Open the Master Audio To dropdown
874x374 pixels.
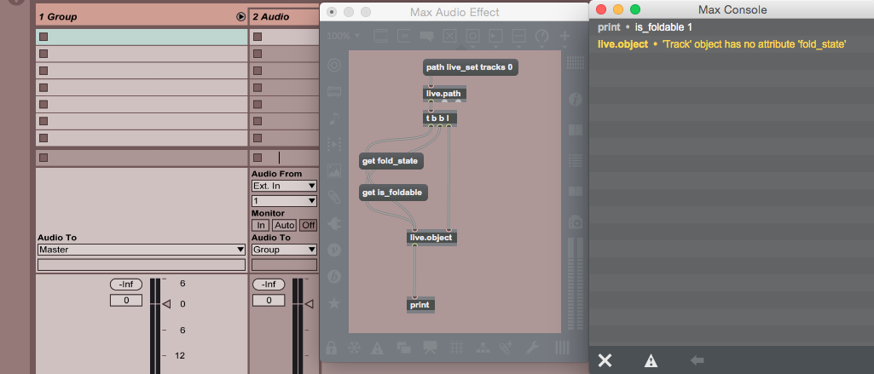click(142, 250)
